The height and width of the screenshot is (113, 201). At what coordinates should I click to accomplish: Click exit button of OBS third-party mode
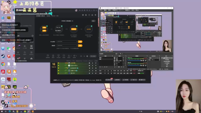pos(93,21)
